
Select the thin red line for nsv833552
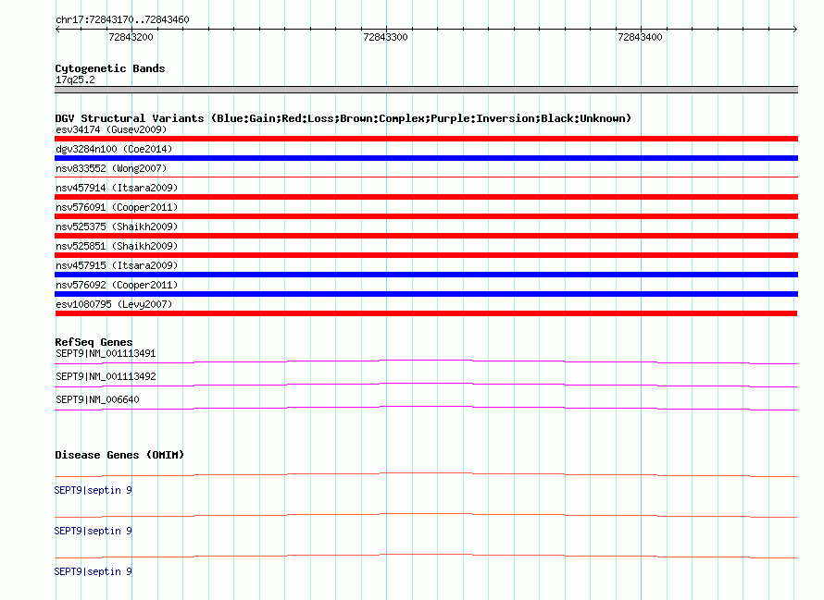pos(426,178)
